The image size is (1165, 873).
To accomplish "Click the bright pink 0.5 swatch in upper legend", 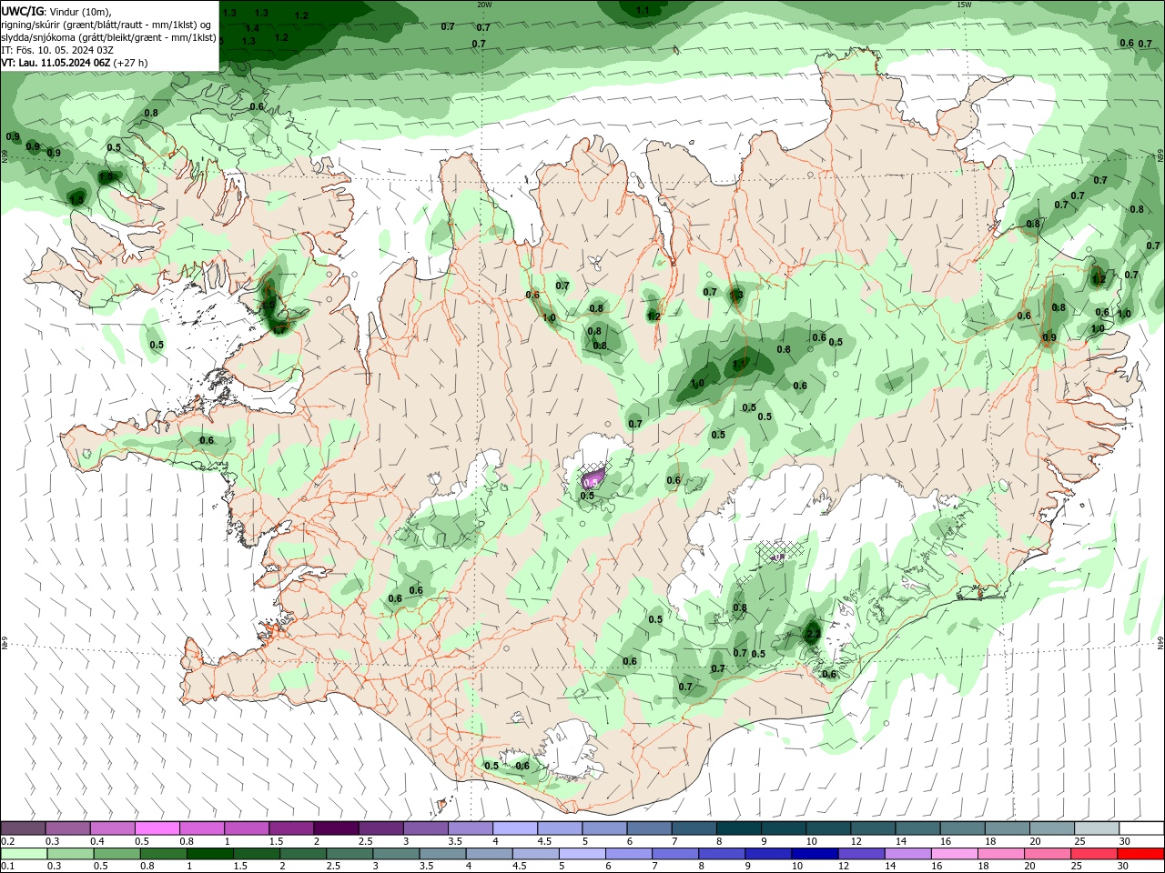I will [157, 828].
